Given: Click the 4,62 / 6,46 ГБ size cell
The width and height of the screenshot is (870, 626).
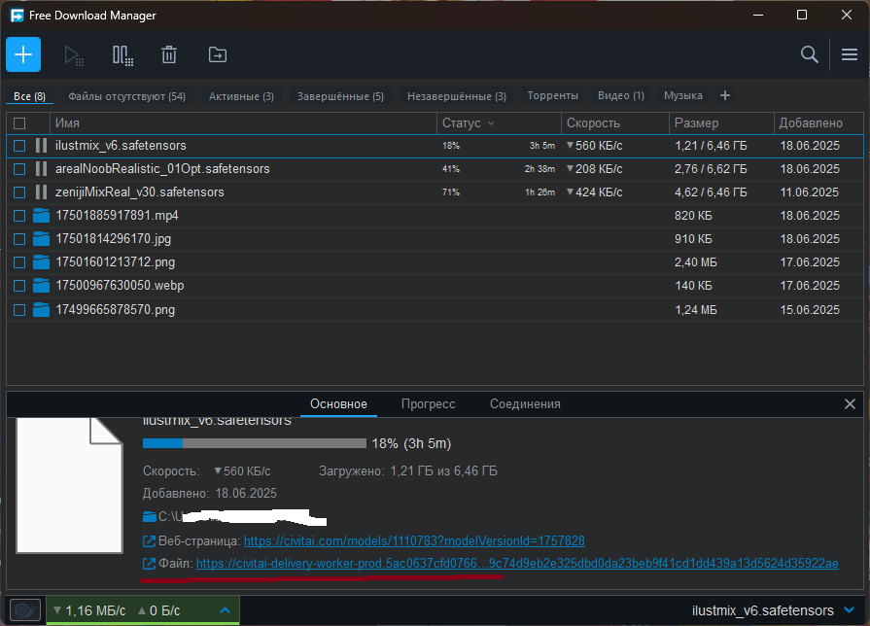Looking at the screenshot, I should (711, 192).
